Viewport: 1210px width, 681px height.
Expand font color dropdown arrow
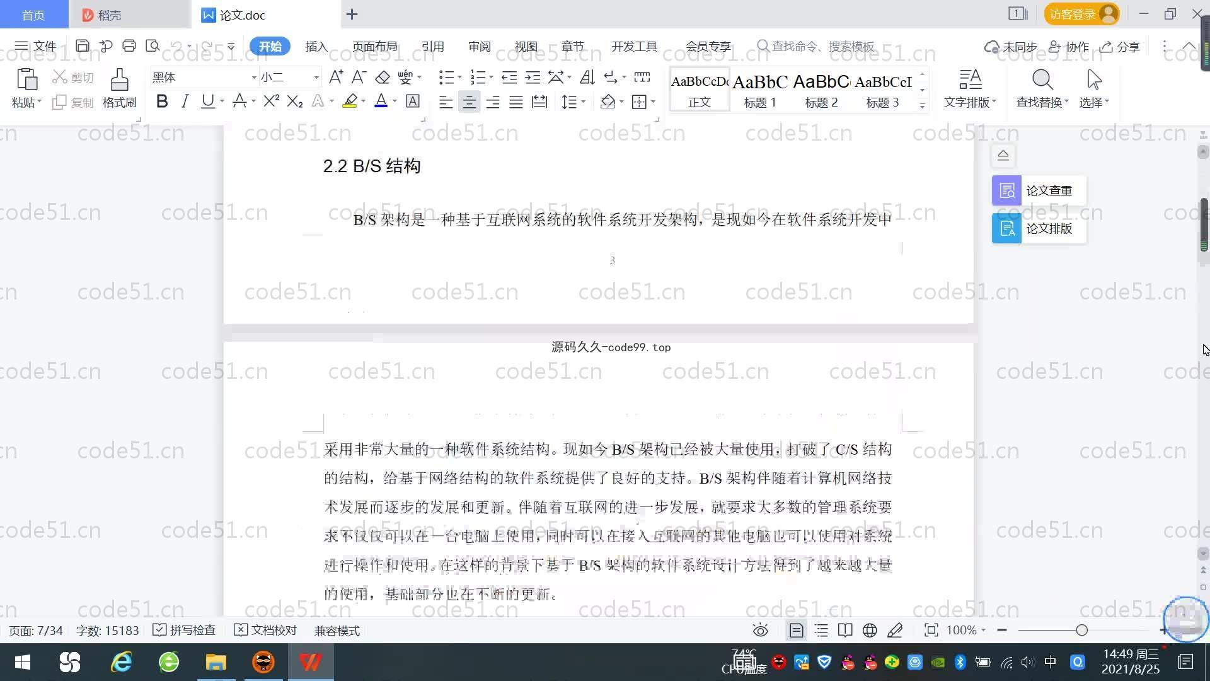coord(395,102)
